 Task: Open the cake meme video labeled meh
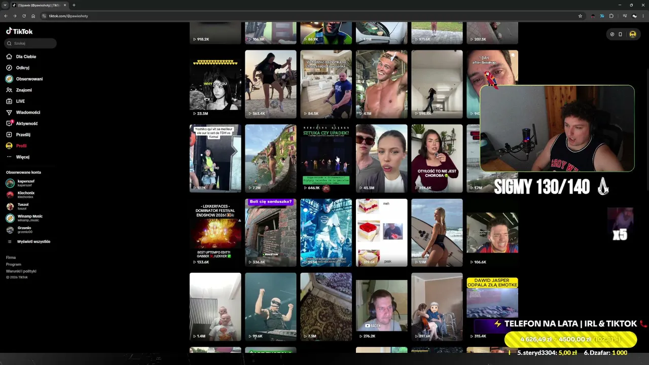coord(381,233)
